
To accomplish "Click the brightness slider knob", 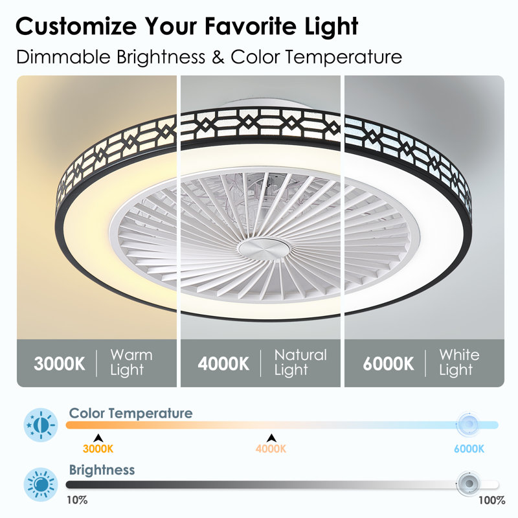I will click(x=469, y=484).
